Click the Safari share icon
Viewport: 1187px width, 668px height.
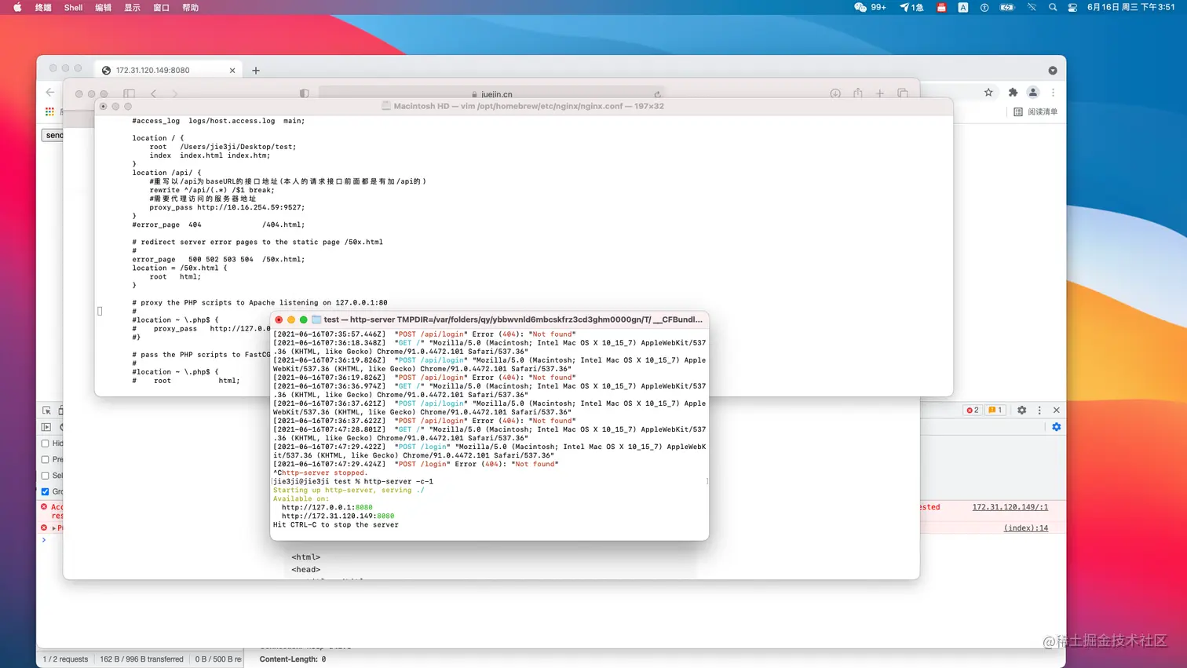(858, 93)
